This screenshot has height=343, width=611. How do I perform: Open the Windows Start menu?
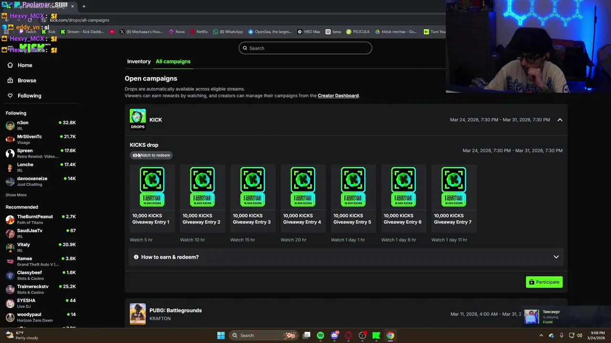pyautogui.click(x=221, y=335)
